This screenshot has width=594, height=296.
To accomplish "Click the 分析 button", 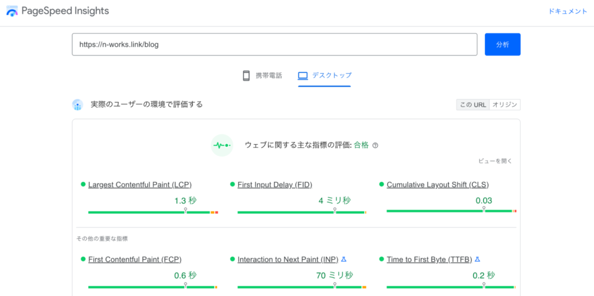I will click(502, 44).
